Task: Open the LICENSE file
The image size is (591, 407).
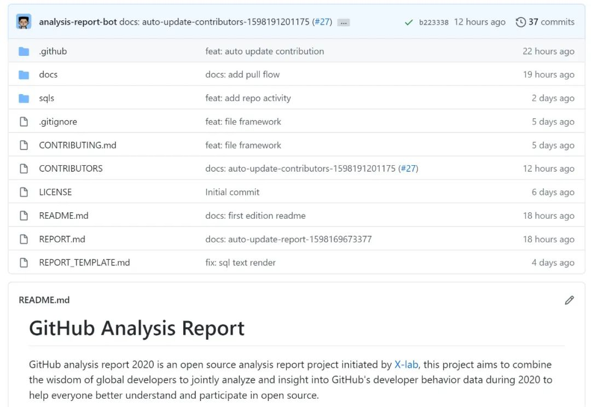Action: point(55,192)
